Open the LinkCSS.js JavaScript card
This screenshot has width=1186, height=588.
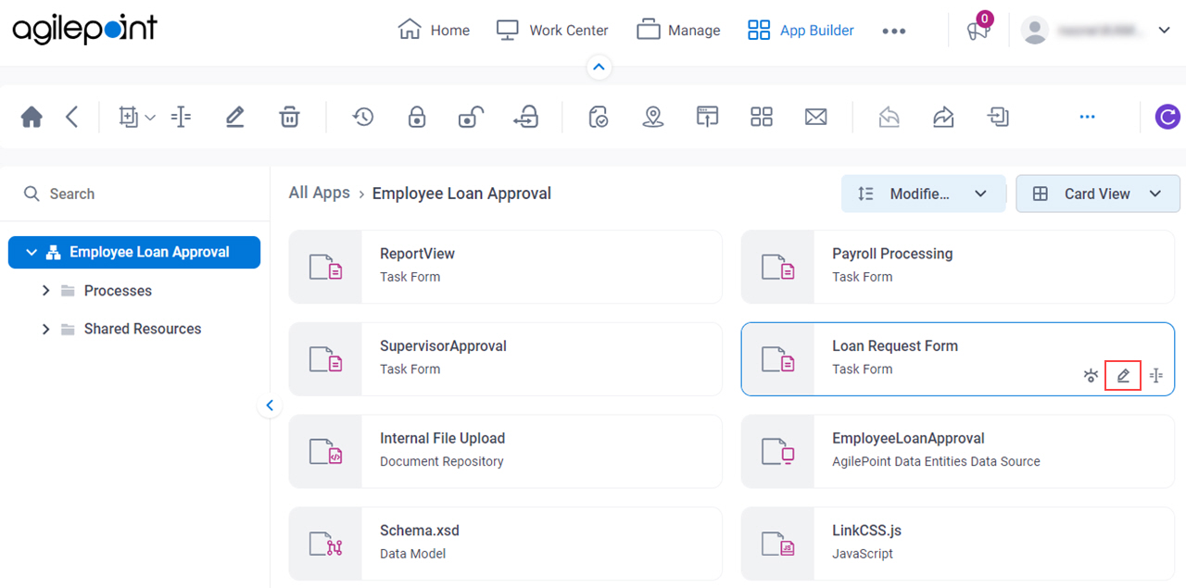point(958,544)
